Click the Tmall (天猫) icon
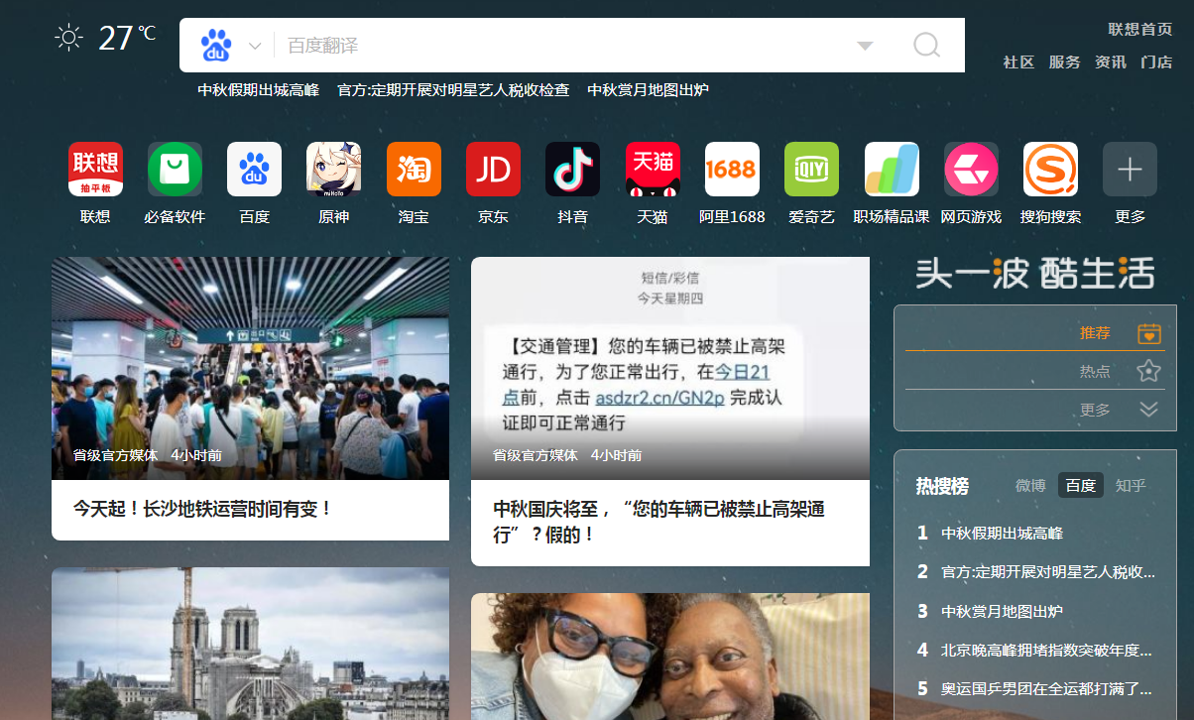 pyautogui.click(x=653, y=170)
